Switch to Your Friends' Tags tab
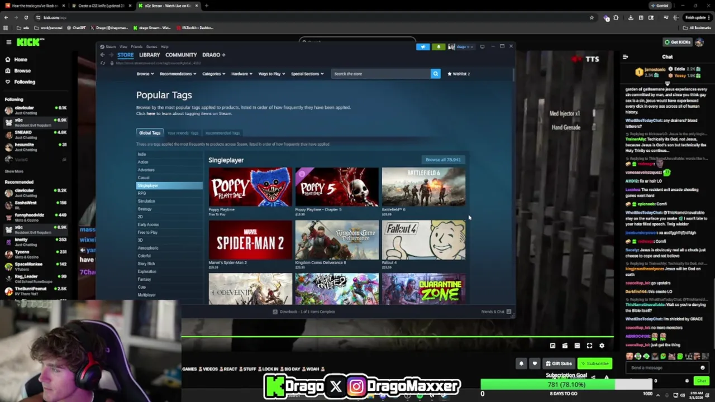 tap(183, 133)
